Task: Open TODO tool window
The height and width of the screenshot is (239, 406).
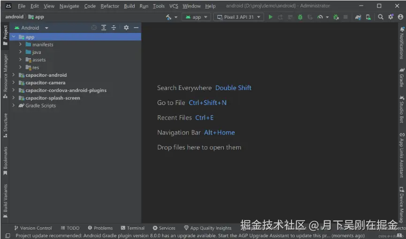Action: click(x=70, y=228)
